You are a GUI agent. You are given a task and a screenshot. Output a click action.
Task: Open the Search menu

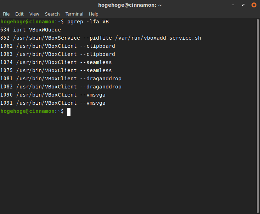coord(52,14)
